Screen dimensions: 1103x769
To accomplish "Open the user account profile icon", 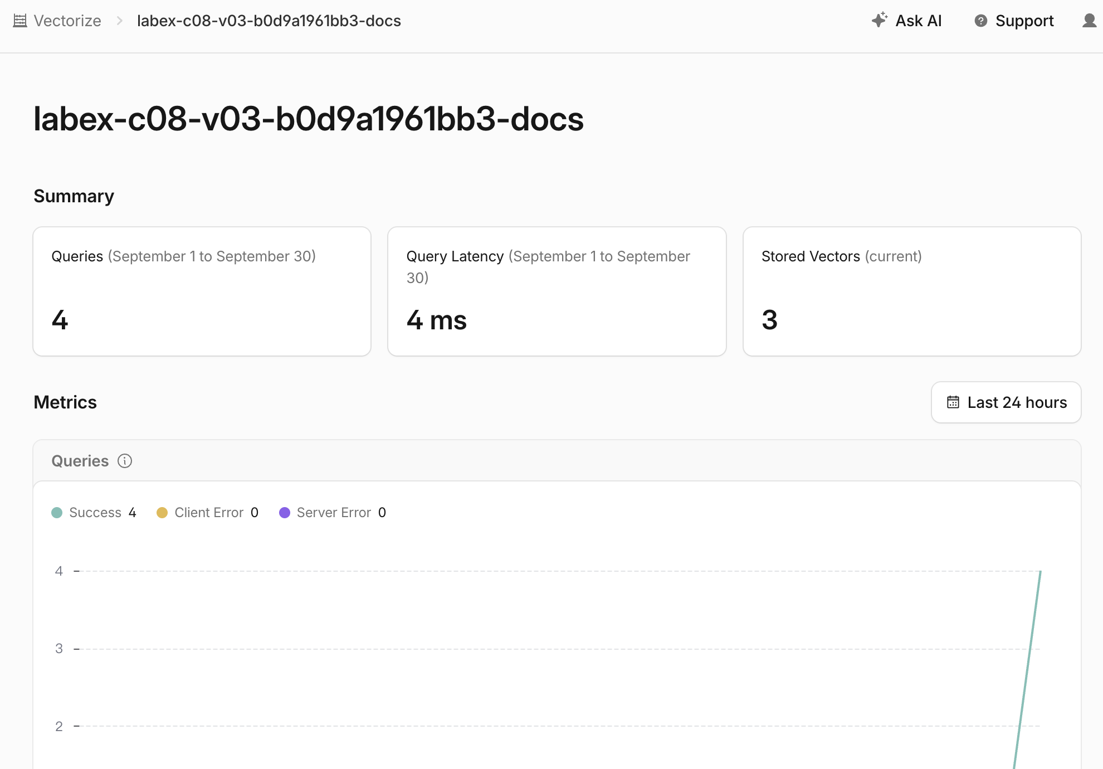I will 1089,21.
